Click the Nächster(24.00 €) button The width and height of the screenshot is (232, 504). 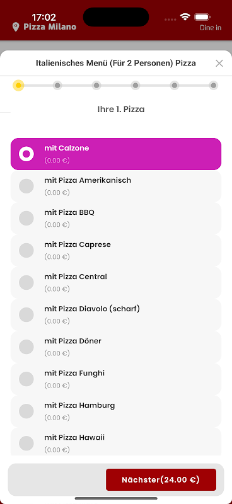[x=161, y=479]
